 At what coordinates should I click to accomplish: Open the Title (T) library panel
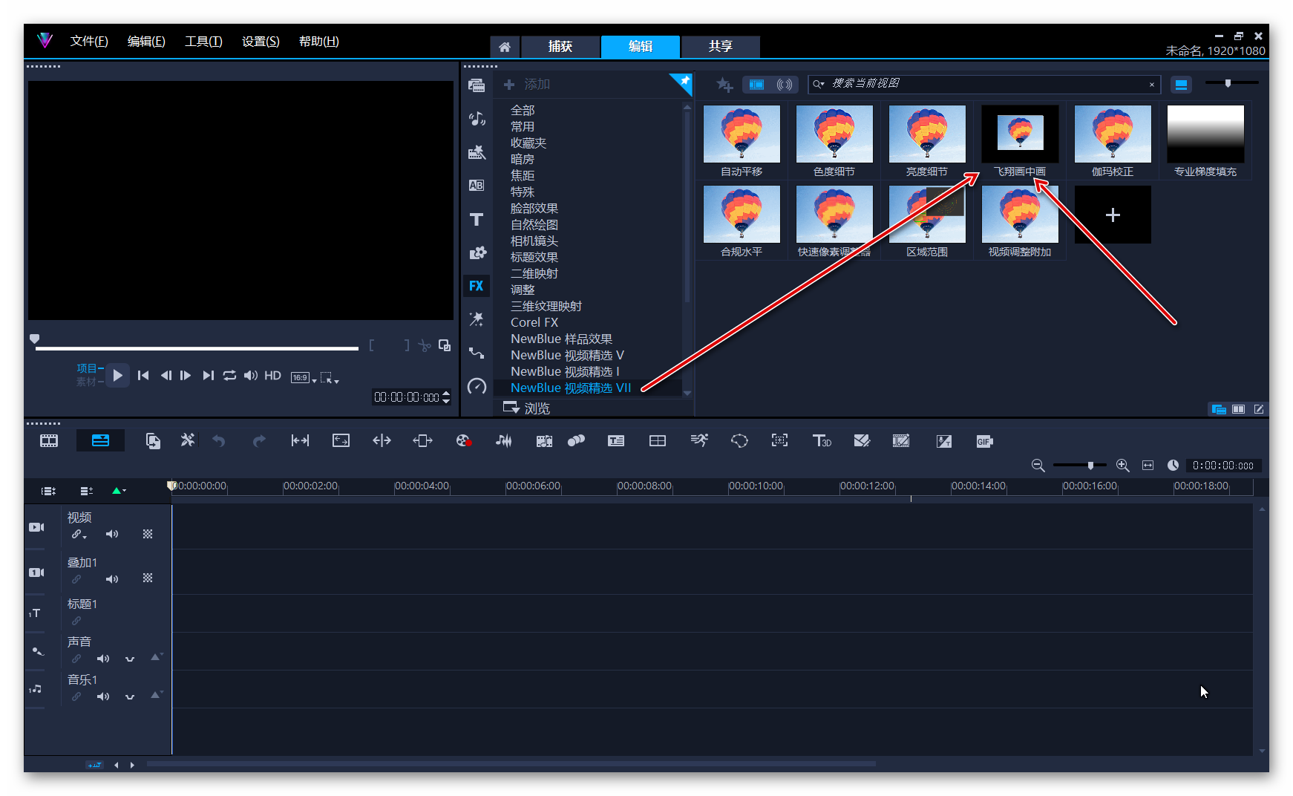coord(477,219)
